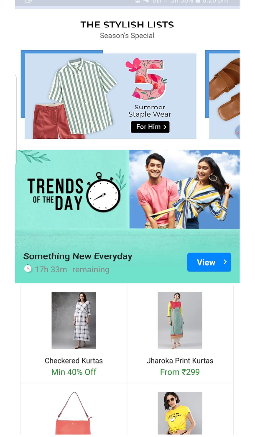Tap the Something New Everyday text

click(x=78, y=256)
